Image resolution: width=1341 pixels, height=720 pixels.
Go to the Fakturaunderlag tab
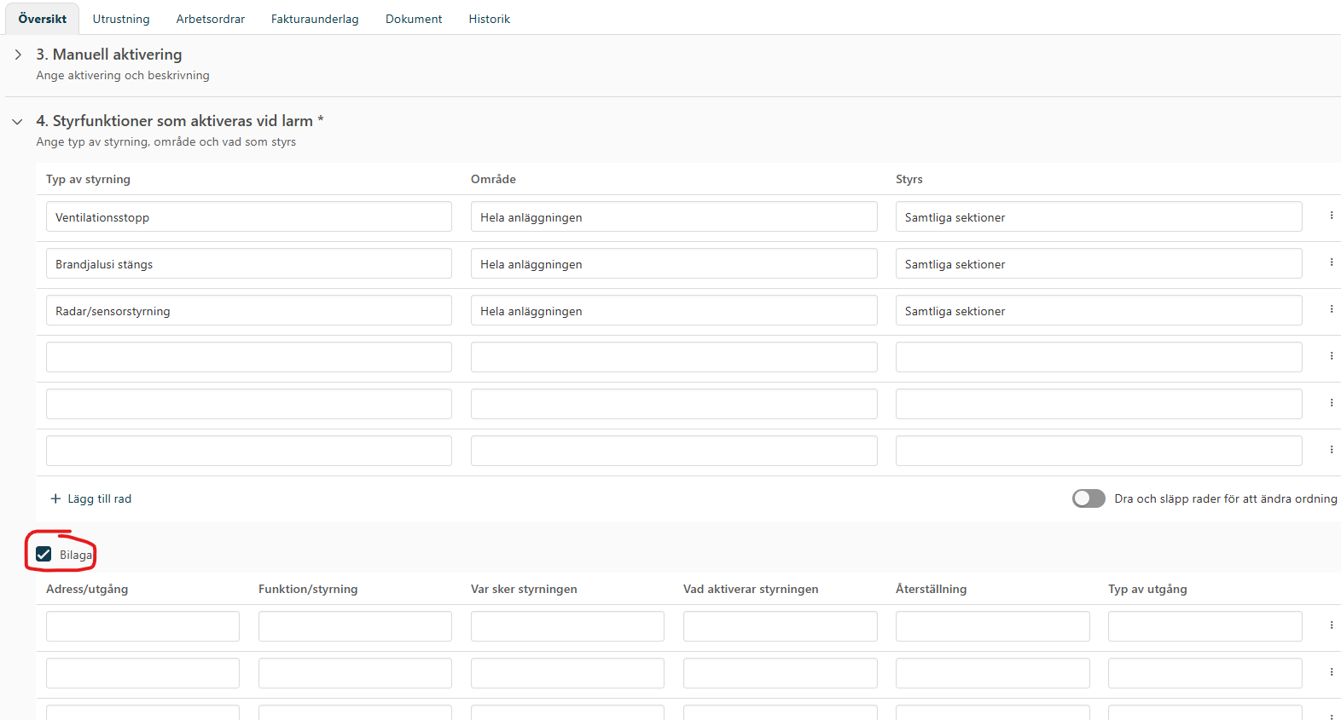point(315,19)
